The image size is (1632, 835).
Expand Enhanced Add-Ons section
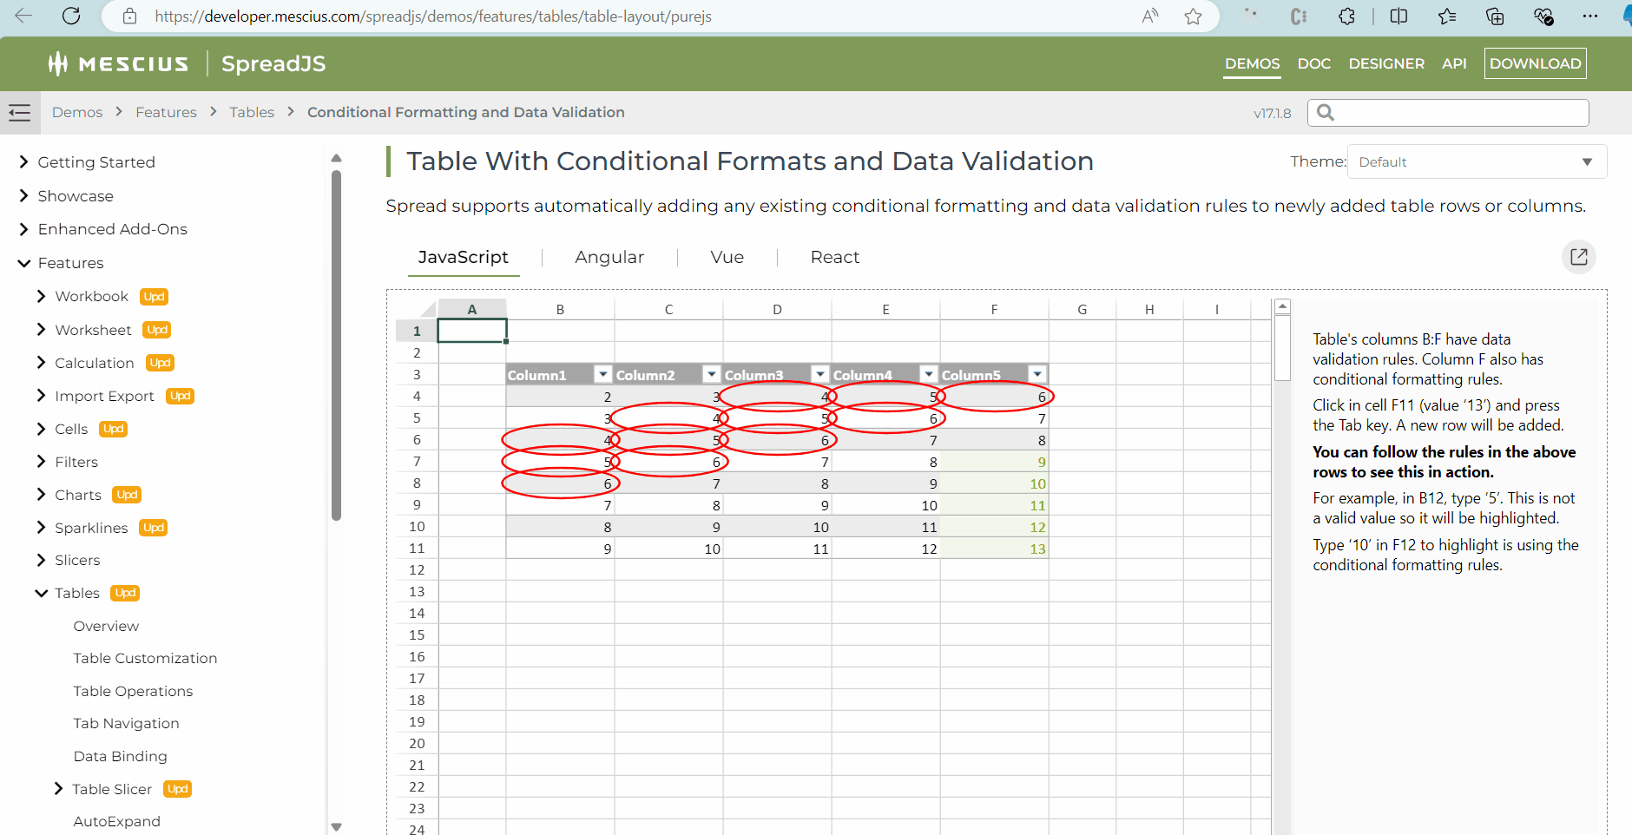pos(23,229)
